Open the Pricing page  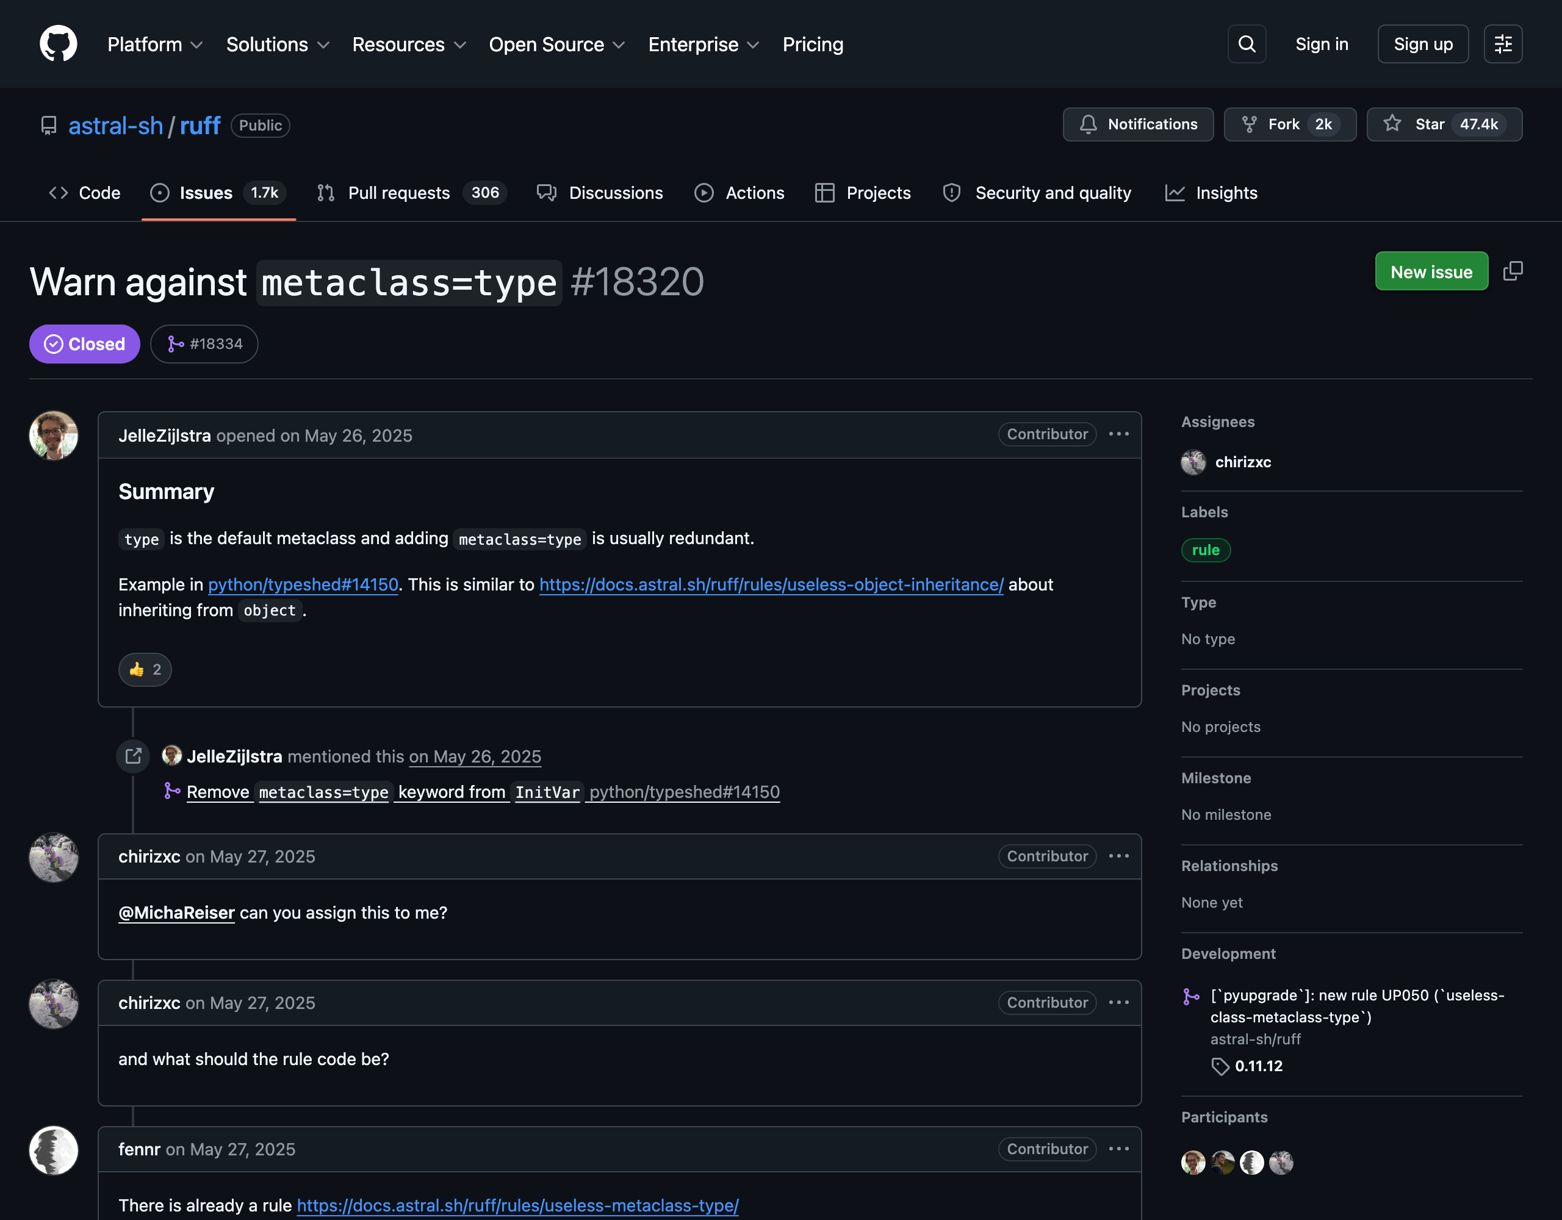click(x=813, y=45)
